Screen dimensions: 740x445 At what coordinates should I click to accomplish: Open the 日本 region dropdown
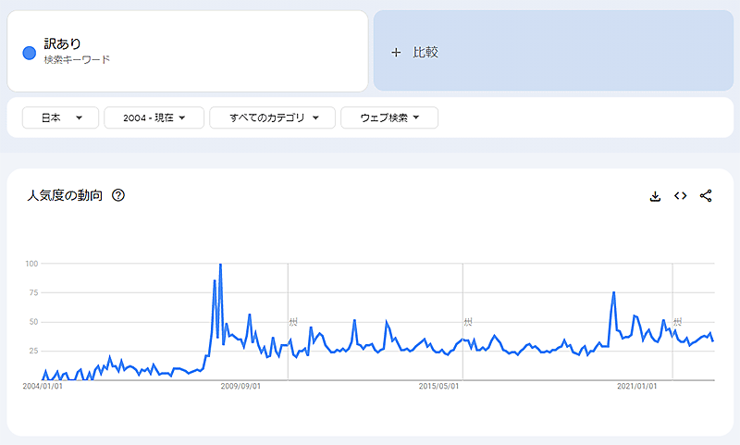point(61,117)
